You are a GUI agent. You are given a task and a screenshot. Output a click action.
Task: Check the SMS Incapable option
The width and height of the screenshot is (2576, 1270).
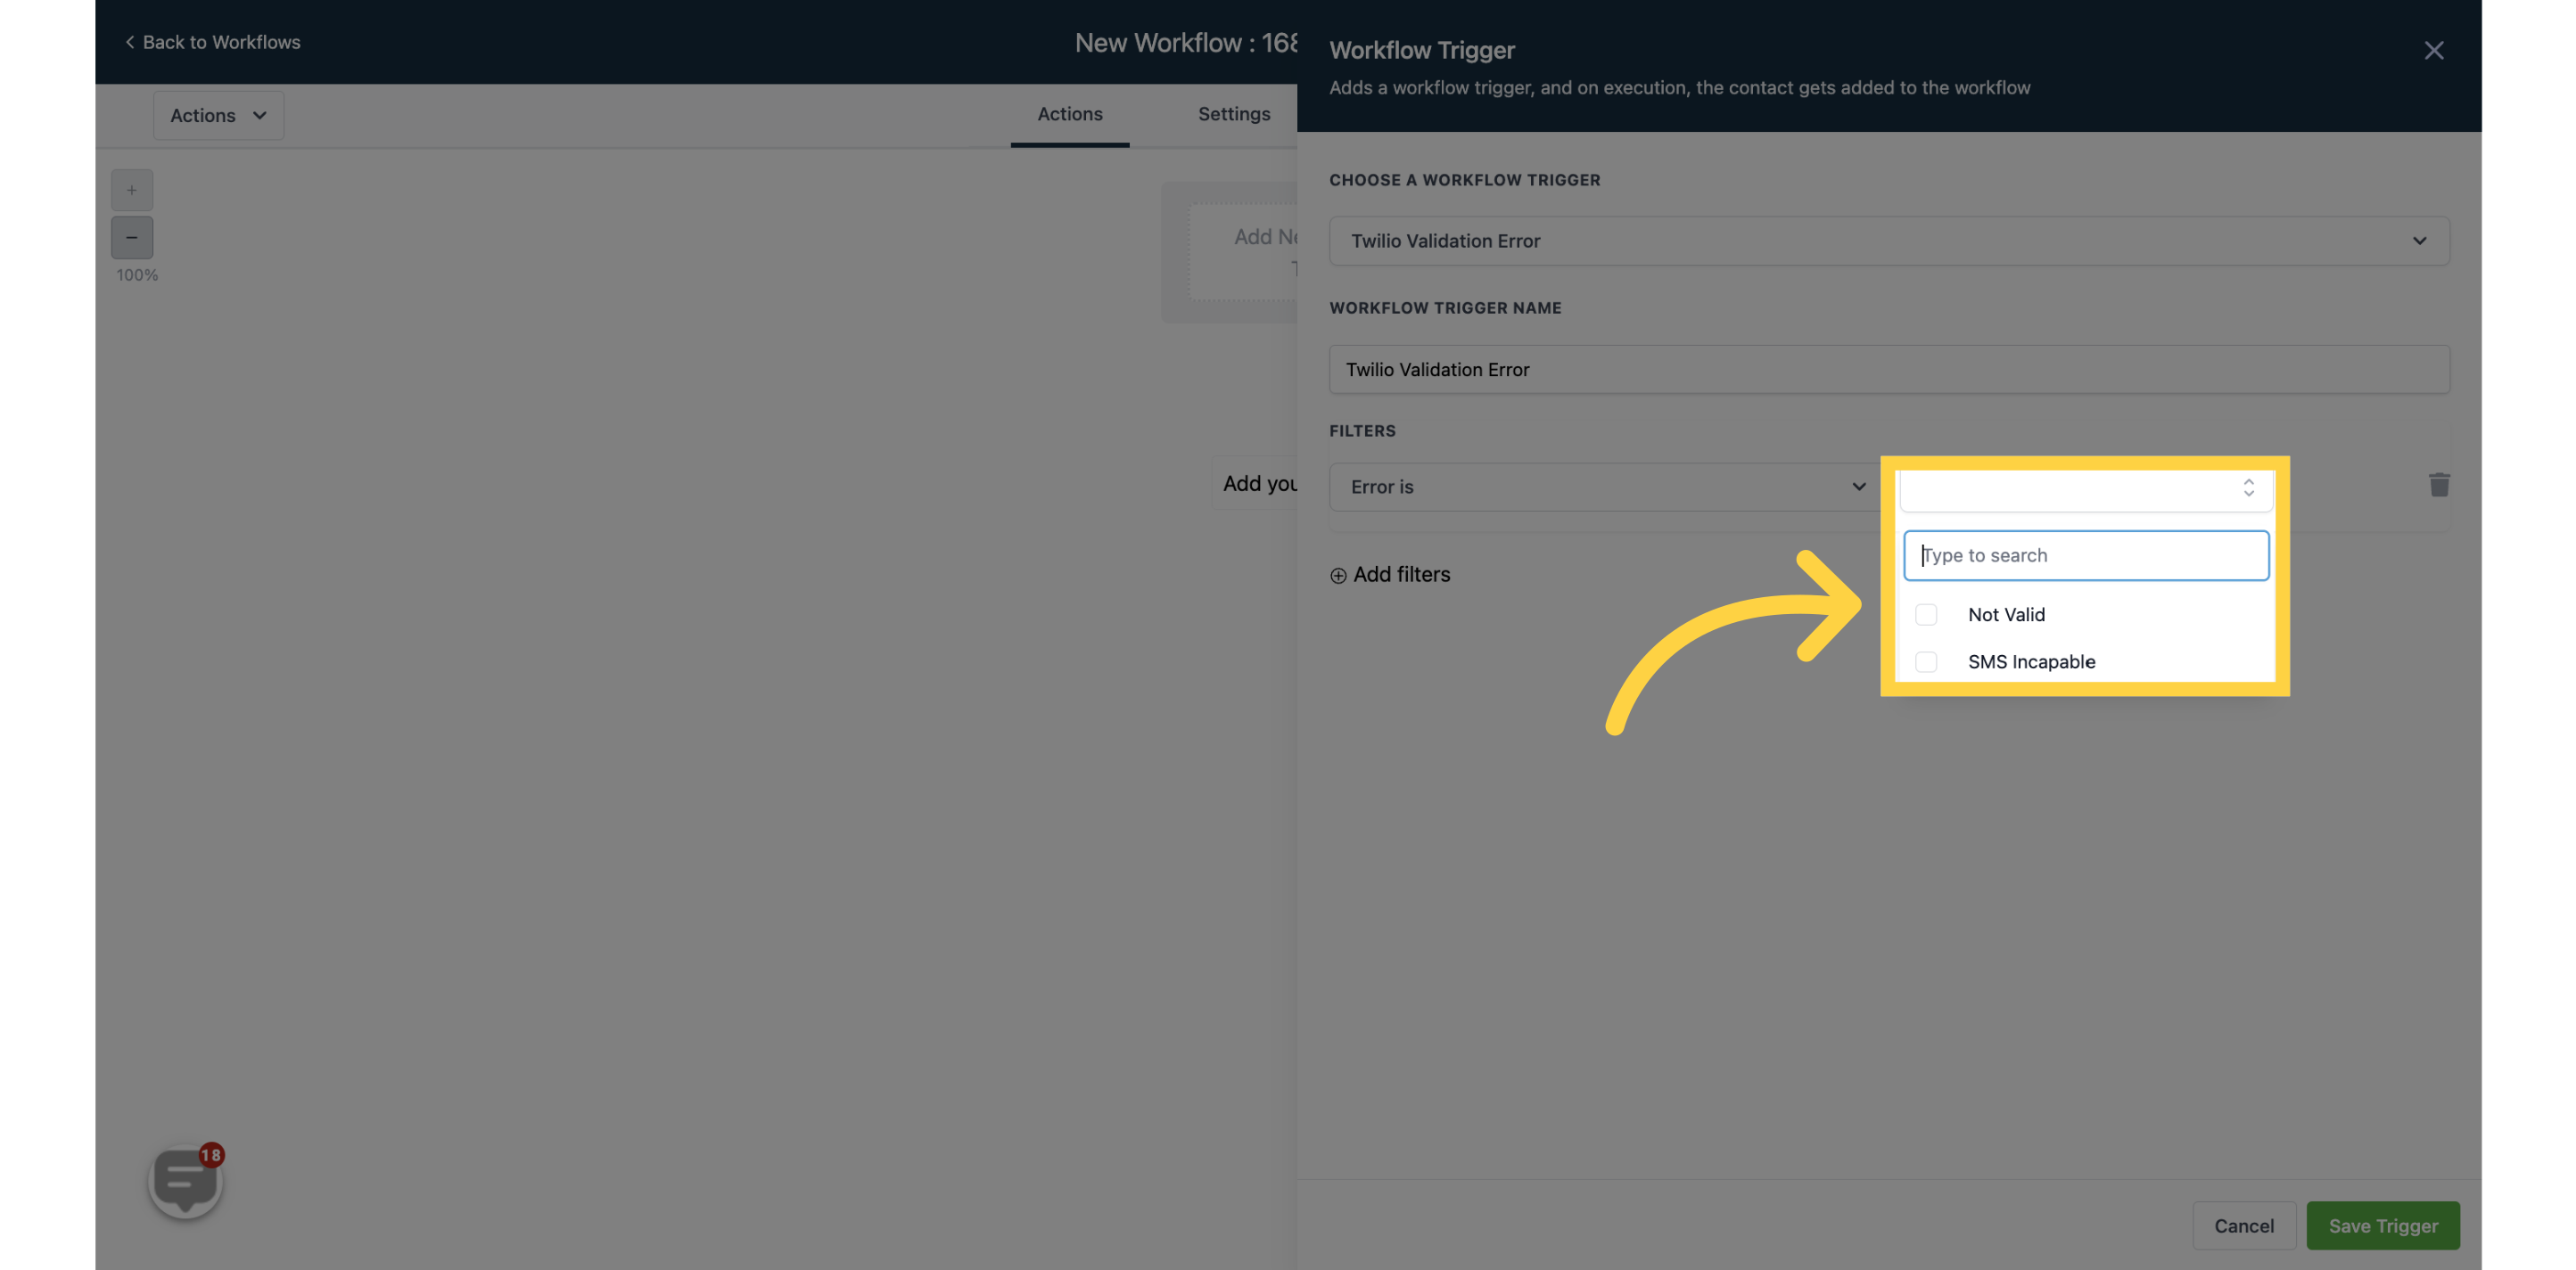[1926, 661]
